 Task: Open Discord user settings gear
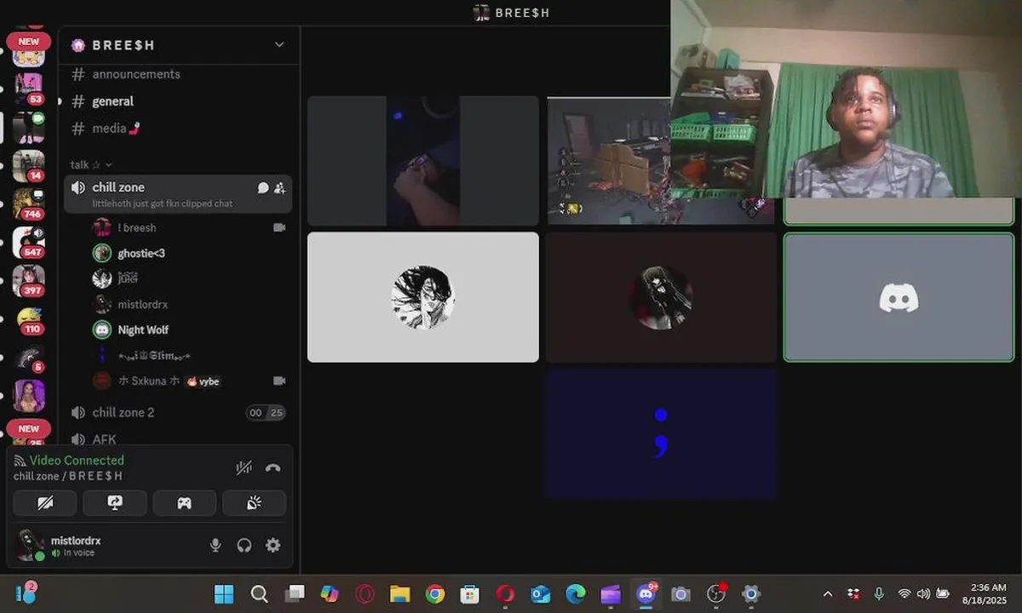click(x=273, y=545)
